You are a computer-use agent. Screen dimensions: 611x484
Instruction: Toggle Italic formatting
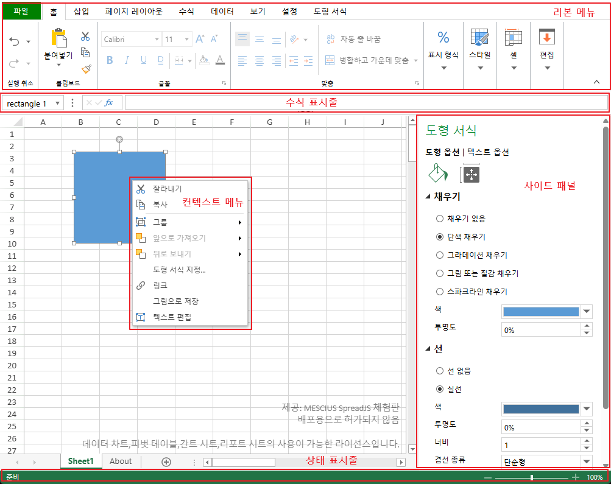[x=127, y=60]
